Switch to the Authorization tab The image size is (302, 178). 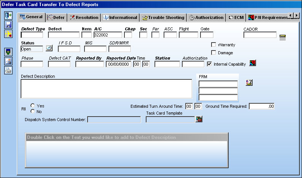206,17
